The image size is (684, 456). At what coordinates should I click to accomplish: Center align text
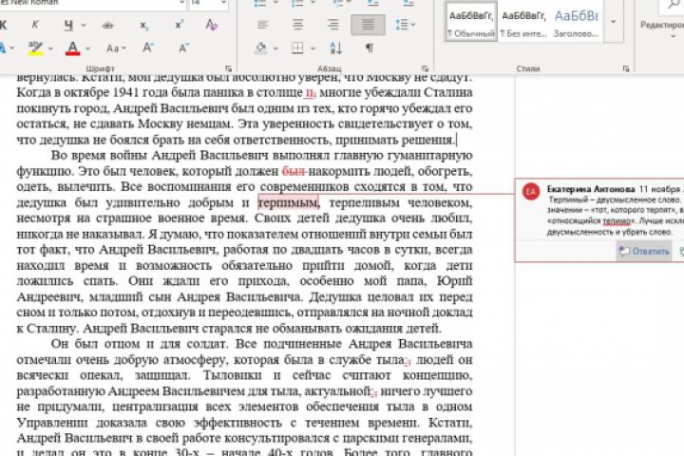(297, 25)
